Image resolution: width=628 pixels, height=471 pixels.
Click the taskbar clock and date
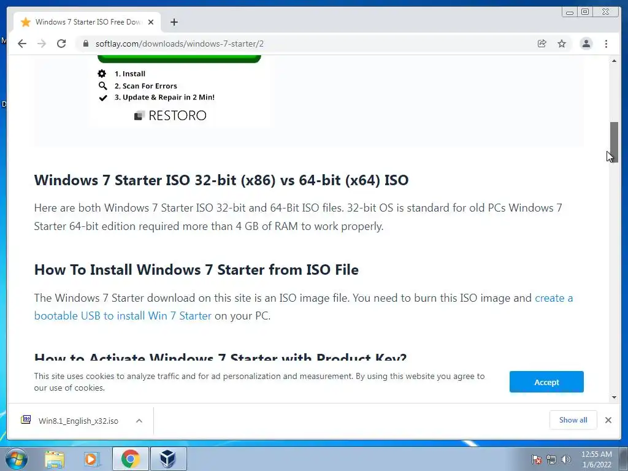point(596,459)
